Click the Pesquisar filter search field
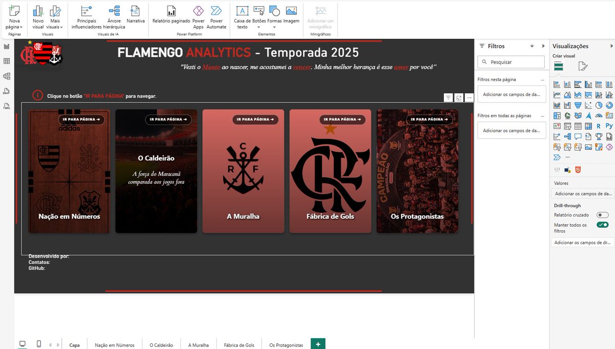The image size is (615, 349). [x=511, y=62]
